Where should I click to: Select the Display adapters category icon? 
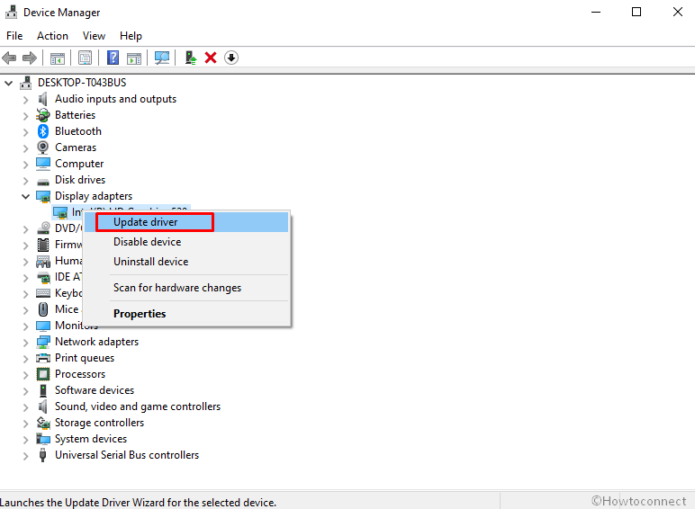43,196
